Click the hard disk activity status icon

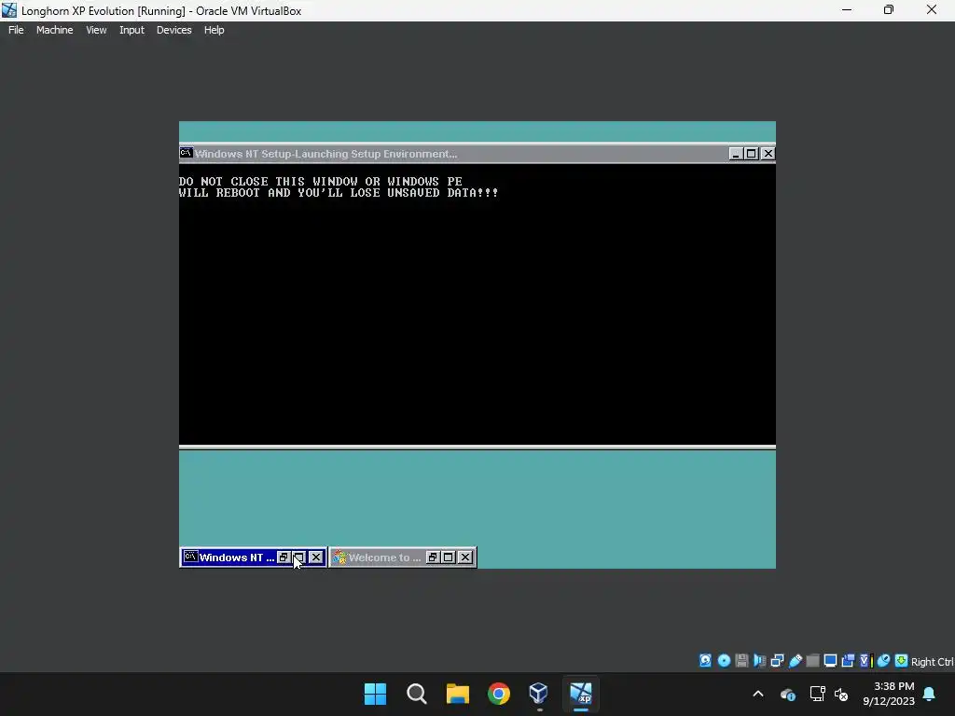click(705, 661)
